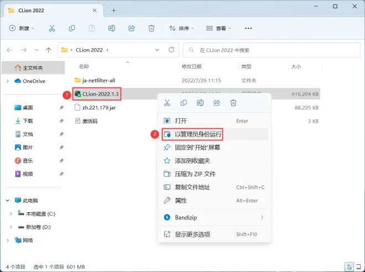Click the Rename icon in the toolbar
The image size is (365, 272).
112,28
